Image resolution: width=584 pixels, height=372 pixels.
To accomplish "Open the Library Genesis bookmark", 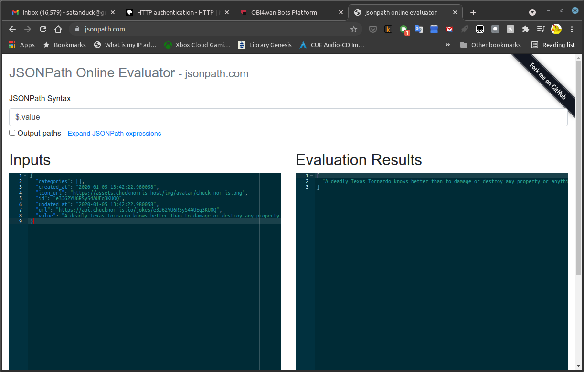I will coord(265,45).
